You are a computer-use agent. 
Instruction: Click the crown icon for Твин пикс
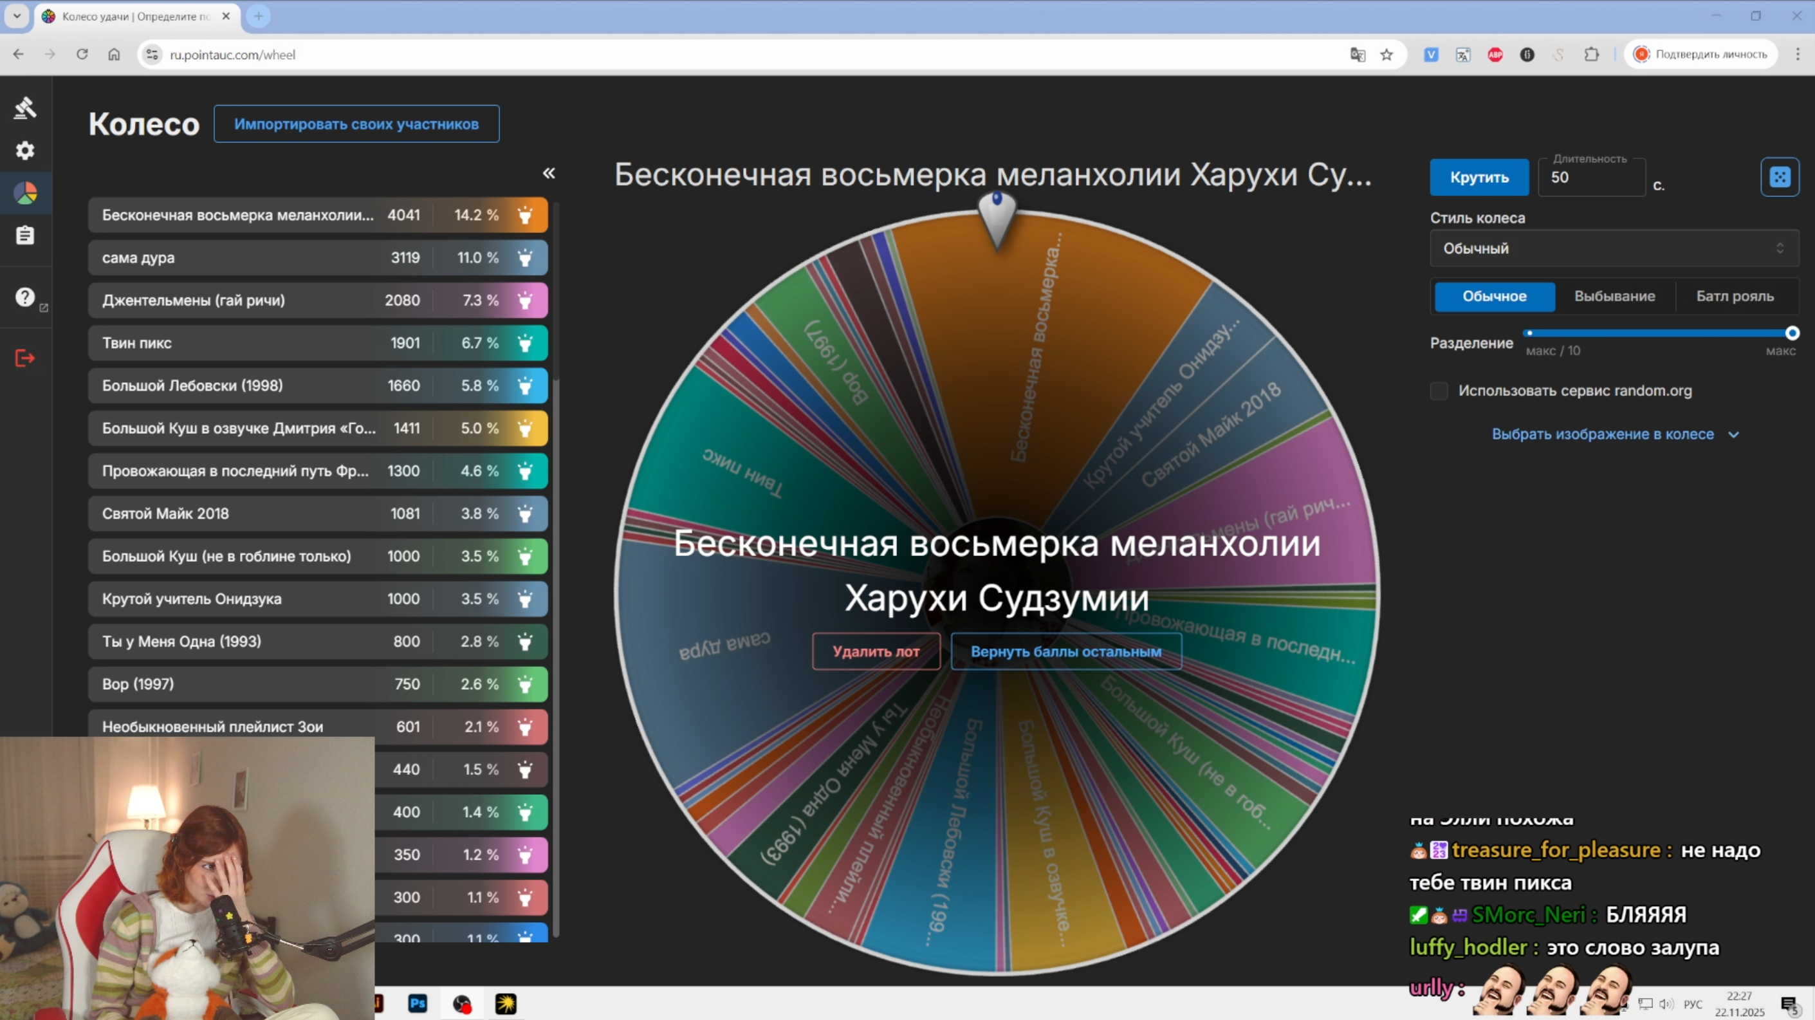pyautogui.click(x=525, y=343)
